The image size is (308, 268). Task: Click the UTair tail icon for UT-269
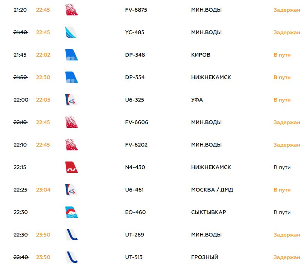click(x=72, y=235)
